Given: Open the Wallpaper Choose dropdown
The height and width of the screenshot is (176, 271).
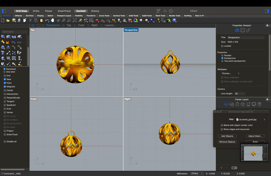Looking at the screenshot, I should [x=231, y=73].
